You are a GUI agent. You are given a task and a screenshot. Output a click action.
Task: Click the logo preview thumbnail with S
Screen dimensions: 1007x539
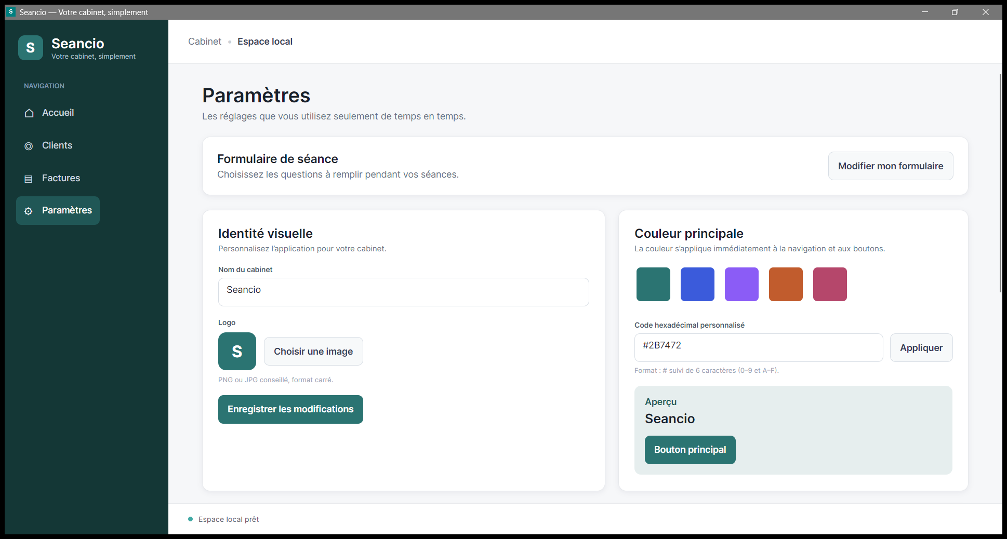pyautogui.click(x=237, y=352)
